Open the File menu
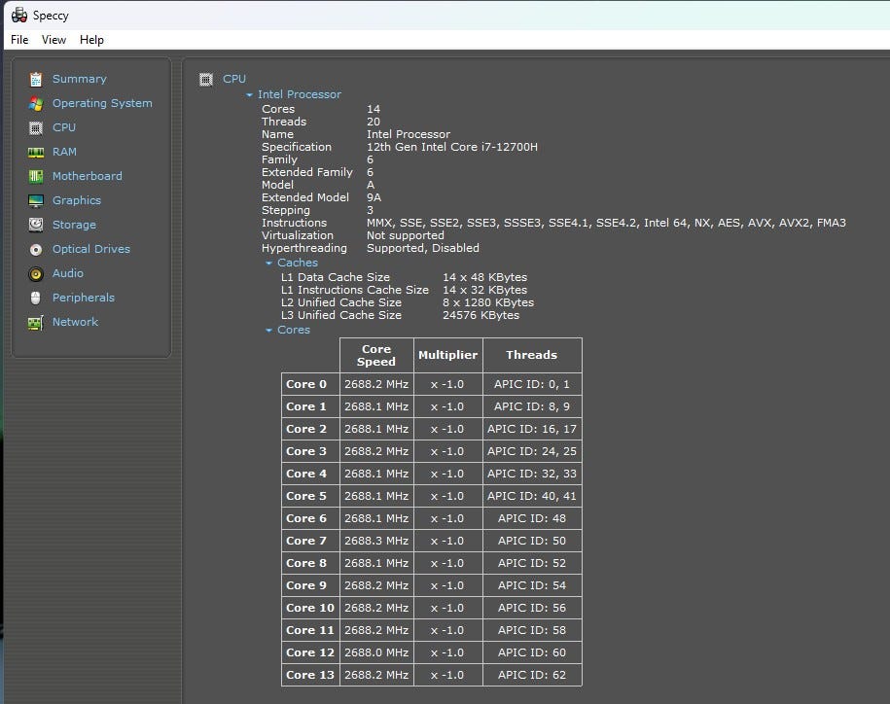The width and height of the screenshot is (890, 704). click(x=19, y=40)
